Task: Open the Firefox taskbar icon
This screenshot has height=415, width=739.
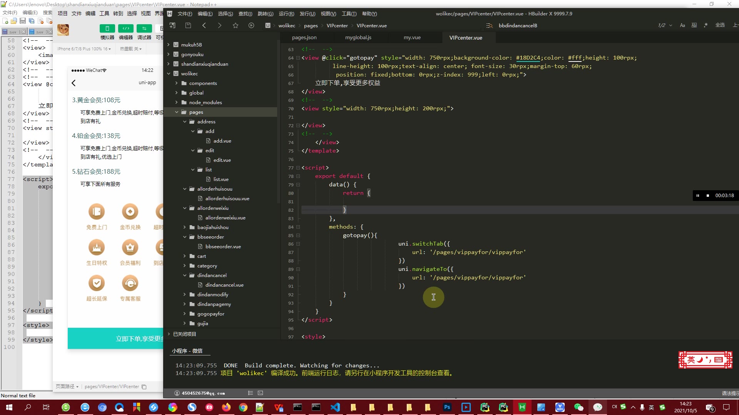Action: tap(226, 407)
